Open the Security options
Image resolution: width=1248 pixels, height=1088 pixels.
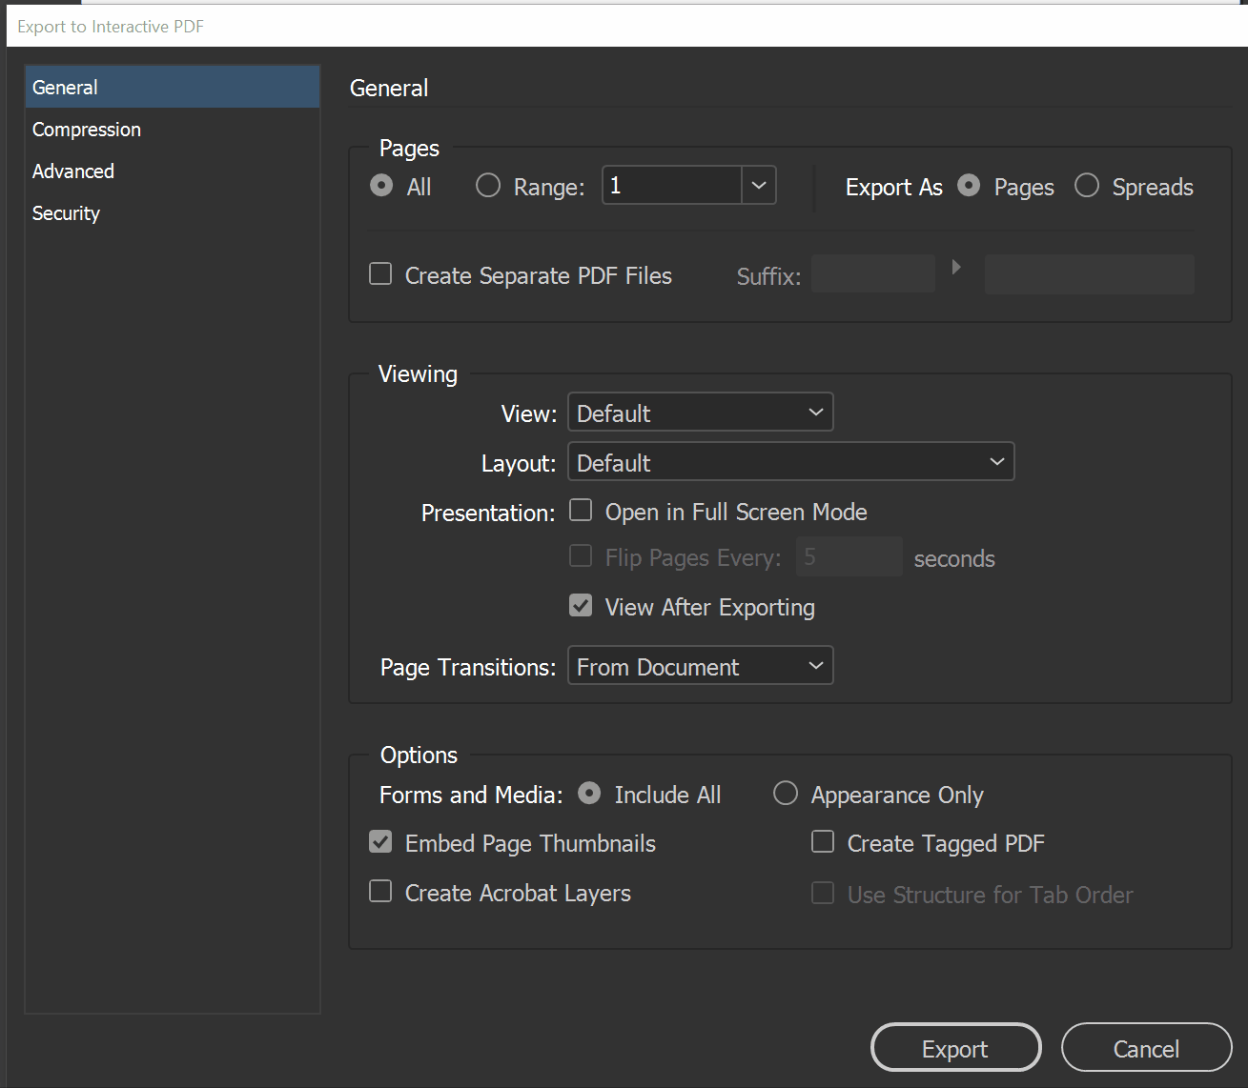click(x=66, y=213)
